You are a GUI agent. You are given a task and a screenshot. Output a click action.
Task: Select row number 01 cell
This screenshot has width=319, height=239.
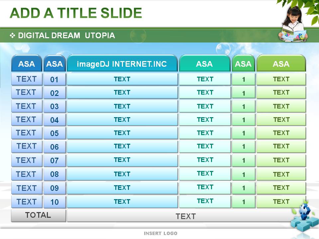[54, 80]
